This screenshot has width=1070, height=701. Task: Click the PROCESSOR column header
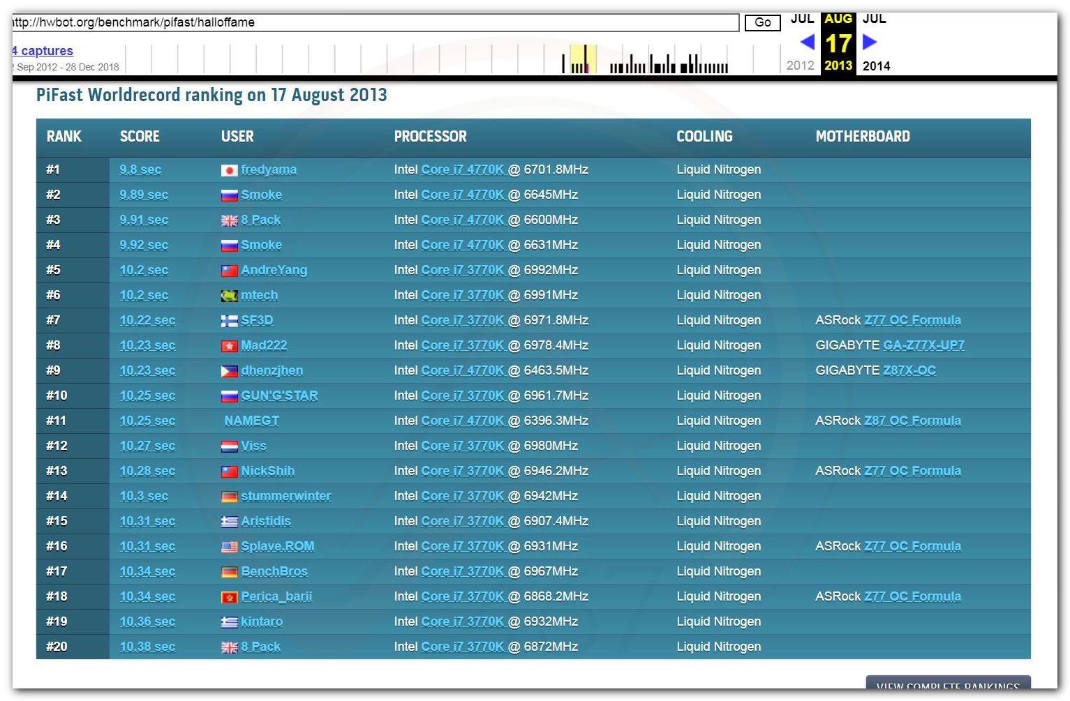431,137
